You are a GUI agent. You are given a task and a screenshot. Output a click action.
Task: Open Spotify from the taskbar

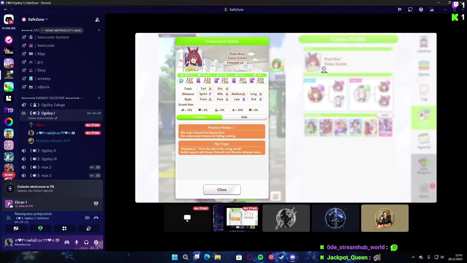260,257
